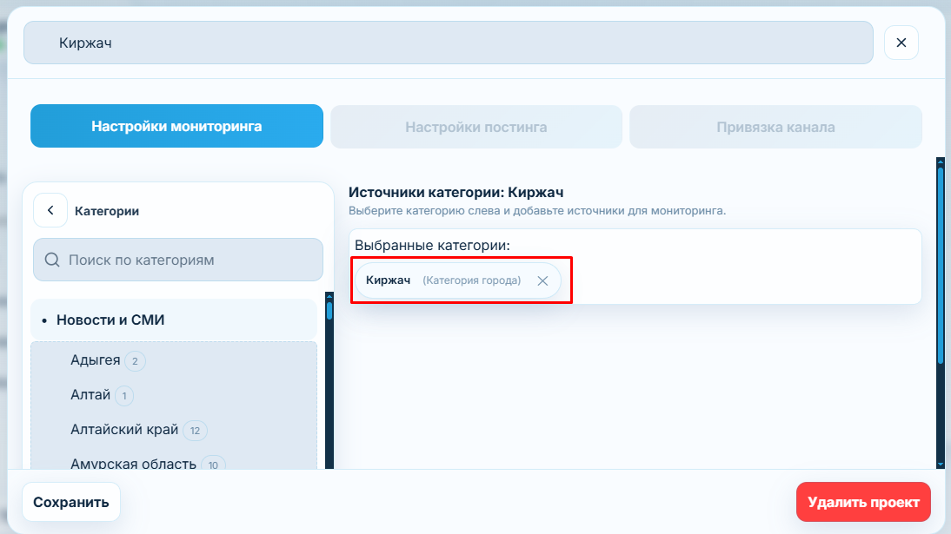
Task: Open the Адыгея region category
Action: 95,360
